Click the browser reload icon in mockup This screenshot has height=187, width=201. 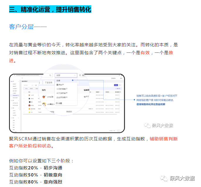pyautogui.click(x=15, y=75)
